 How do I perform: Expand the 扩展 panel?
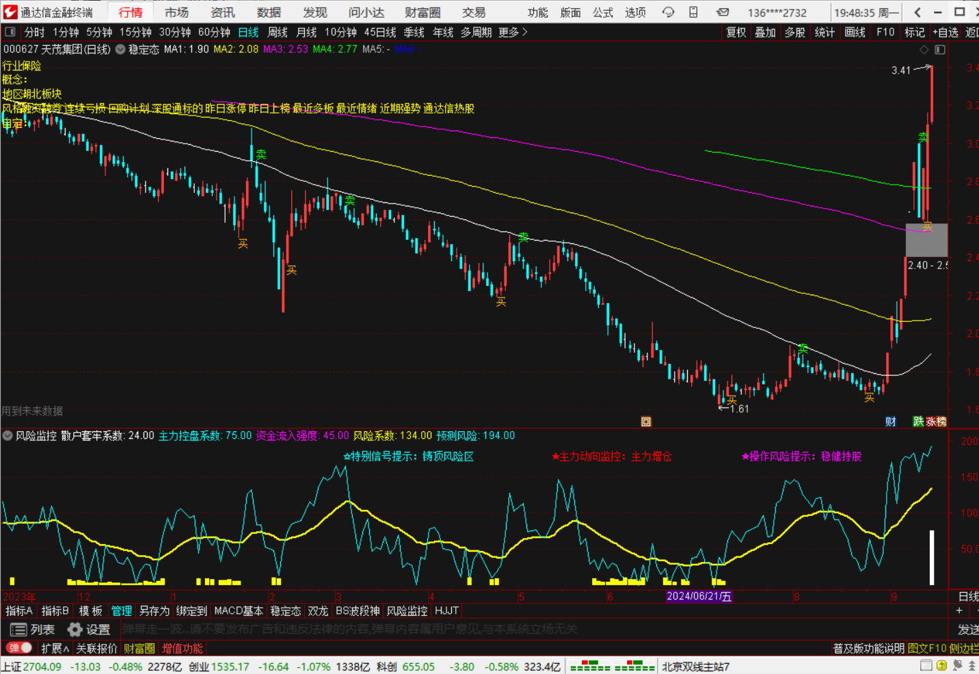[55, 648]
